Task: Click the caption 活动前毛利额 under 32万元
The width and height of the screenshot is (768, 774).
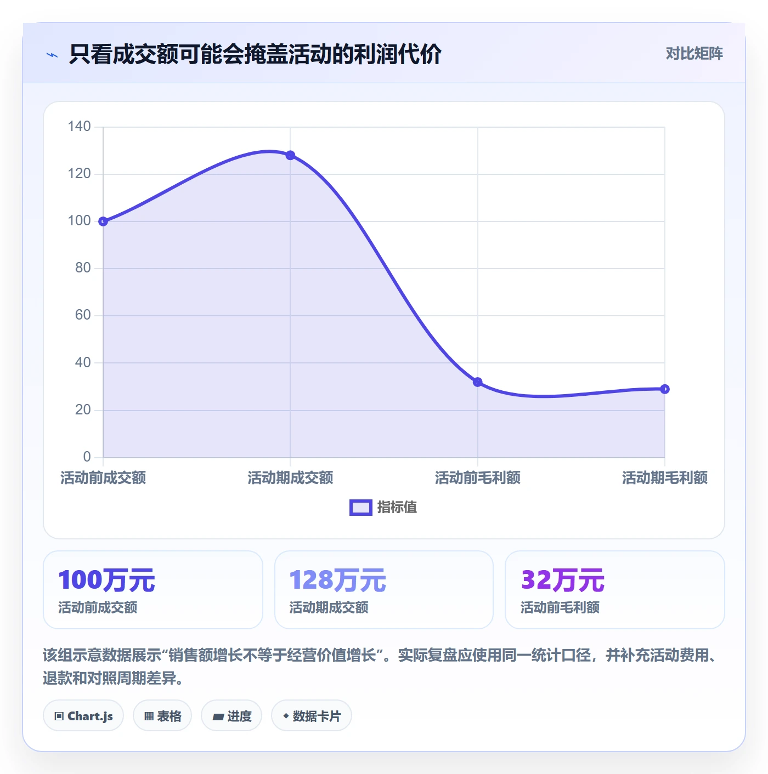Action: 560,608
